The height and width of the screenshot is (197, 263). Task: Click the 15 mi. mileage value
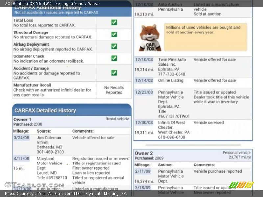(19, 168)
